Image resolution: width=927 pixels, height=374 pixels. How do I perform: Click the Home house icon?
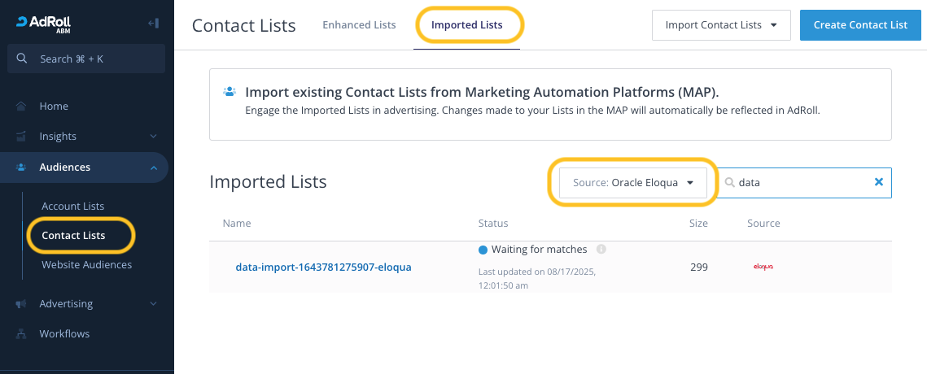coord(21,107)
